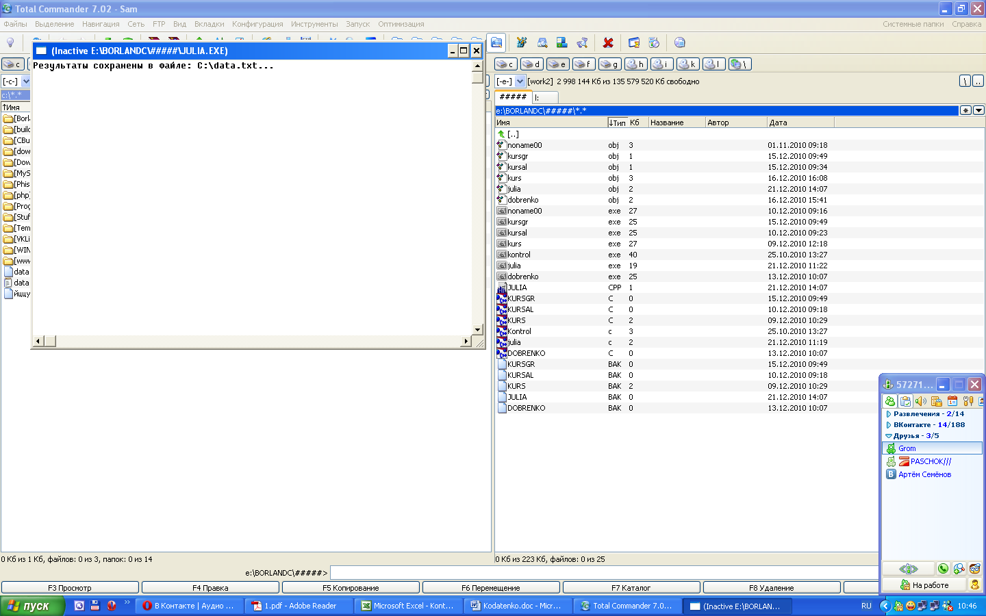Image resolution: width=986 pixels, height=616 pixels.
Task: Toggle sound icon in messenger toolbar
Action: (x=920, y=401)
